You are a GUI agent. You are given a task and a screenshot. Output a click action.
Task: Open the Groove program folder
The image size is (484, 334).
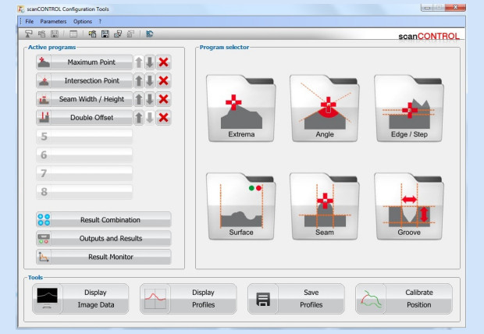coord(409,206)
